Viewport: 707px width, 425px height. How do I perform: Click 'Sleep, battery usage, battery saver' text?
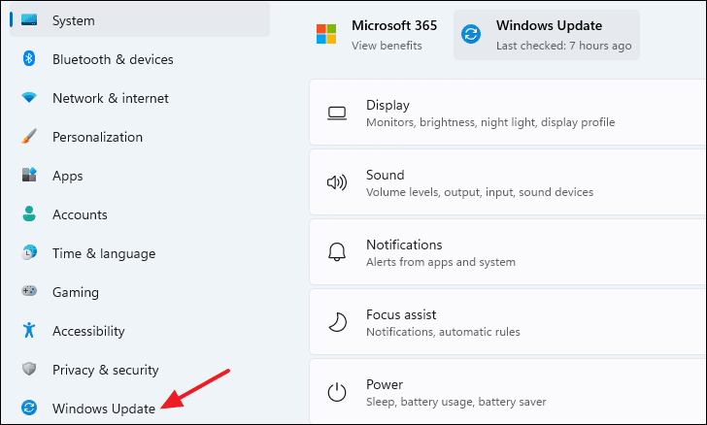455,402
